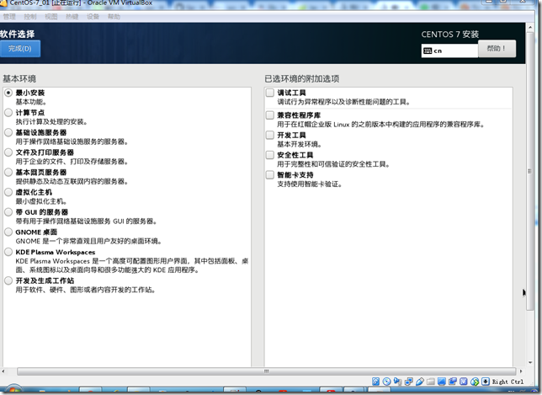Screen dimensions: 542x395
Task: Click the keyboard icon beside cn layout
Action: coord(428,51)
